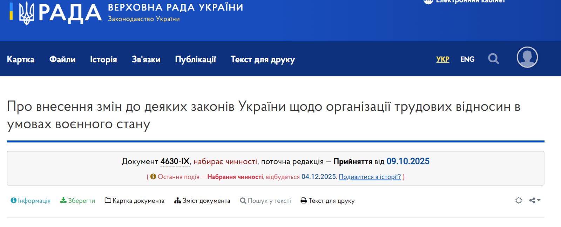Click the gear settings icon
561x227 pixels.
click(x=519, y=200)
